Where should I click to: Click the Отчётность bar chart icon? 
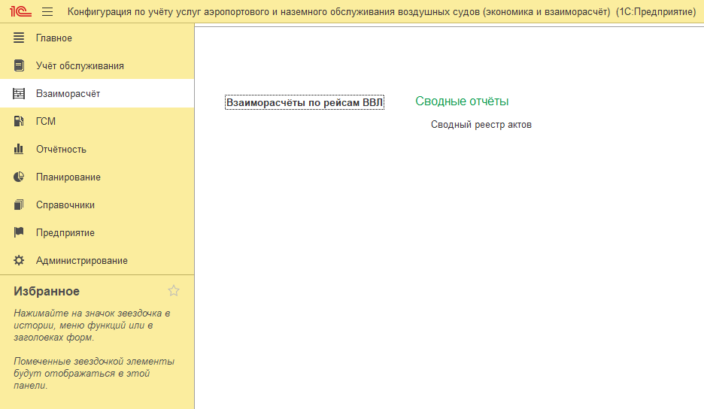(19, 149)
